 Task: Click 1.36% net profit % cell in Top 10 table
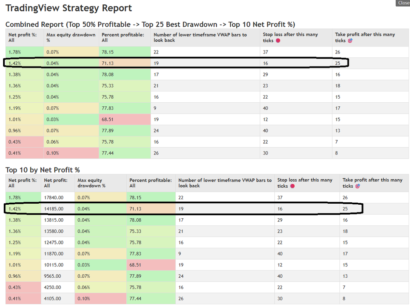tap(24, 231)
